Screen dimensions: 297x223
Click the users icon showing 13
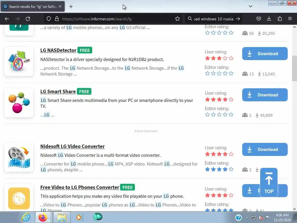[245, 74]
